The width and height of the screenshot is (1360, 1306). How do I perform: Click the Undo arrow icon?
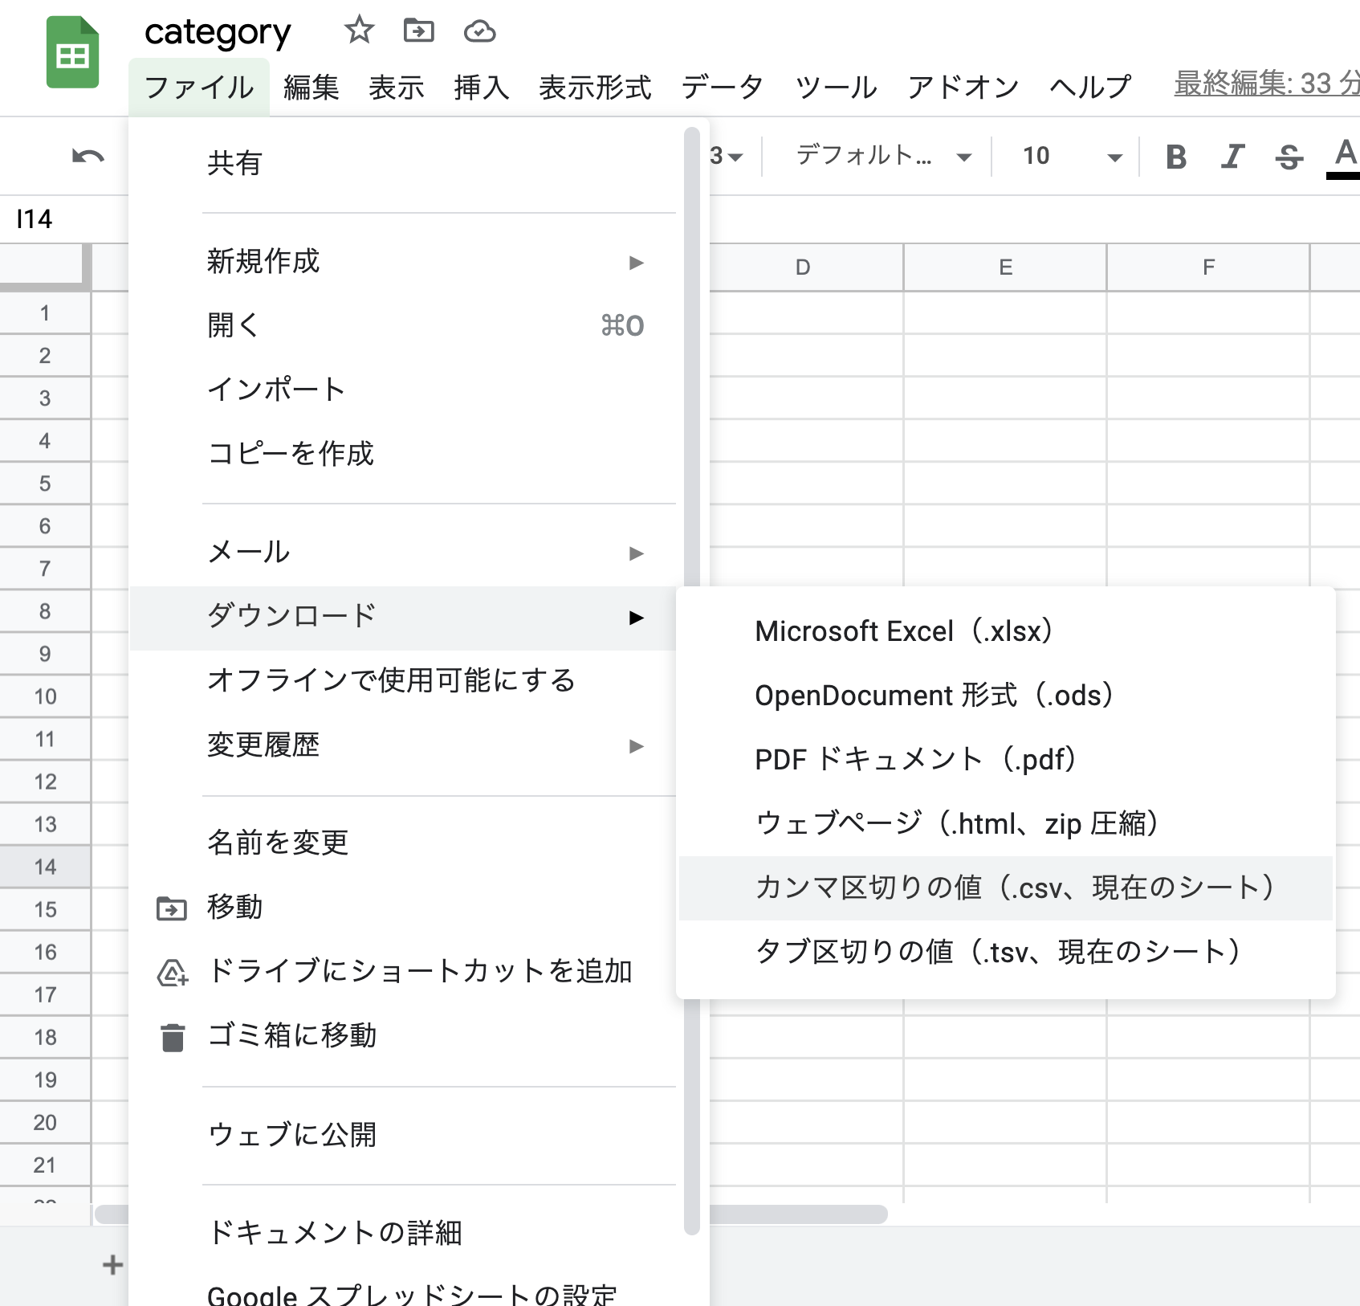coord(87,156)
